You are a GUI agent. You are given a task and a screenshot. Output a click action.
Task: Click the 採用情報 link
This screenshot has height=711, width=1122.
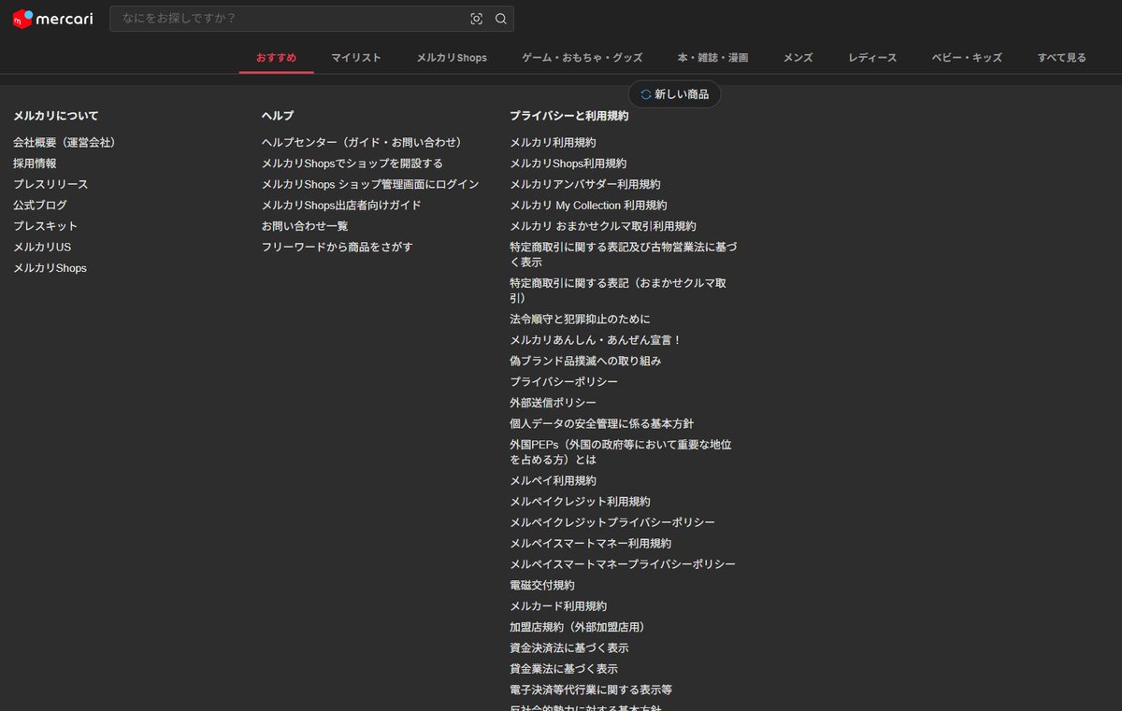click(36, 163)
